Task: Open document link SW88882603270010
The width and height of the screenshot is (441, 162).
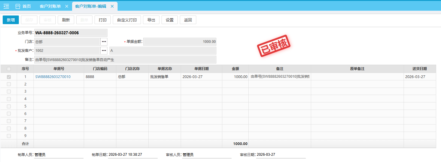Action: 53,77
